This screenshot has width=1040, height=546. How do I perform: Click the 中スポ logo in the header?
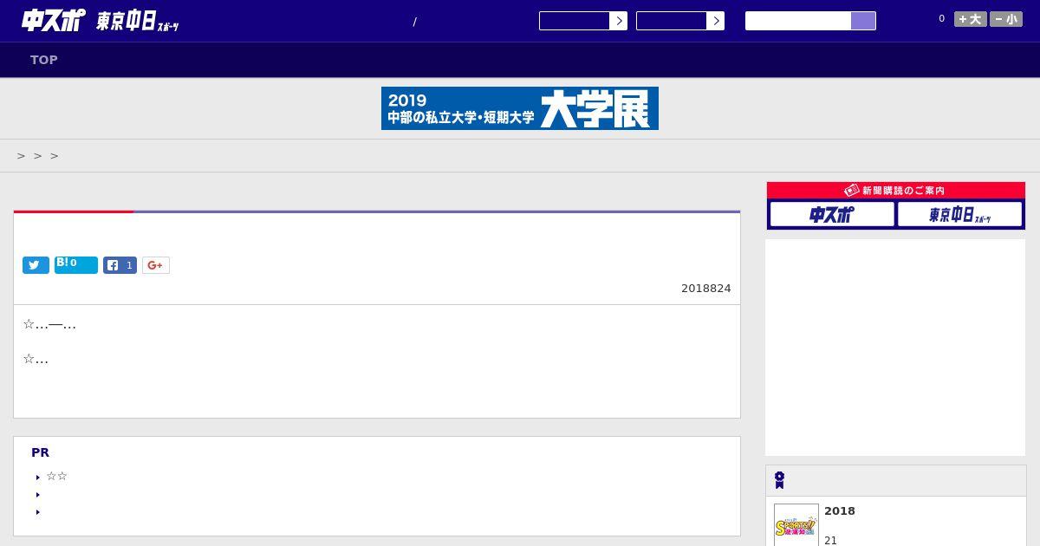point(54,20)
